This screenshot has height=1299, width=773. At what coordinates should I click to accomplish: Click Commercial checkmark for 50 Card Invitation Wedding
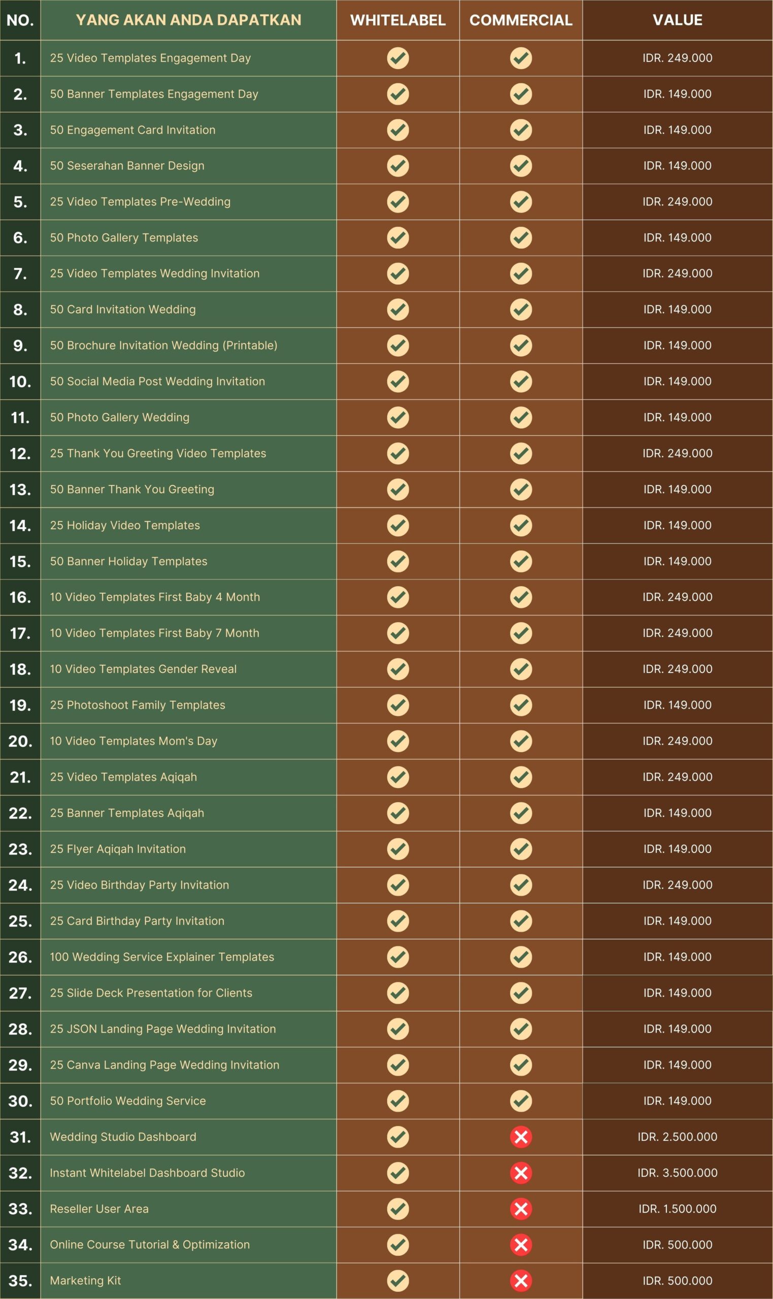tap(521, 310)
